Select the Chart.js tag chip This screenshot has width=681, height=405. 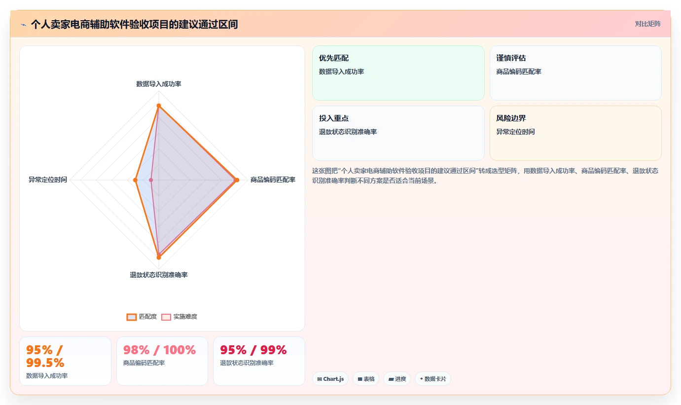pyautogui.click(x=330, y=379)
